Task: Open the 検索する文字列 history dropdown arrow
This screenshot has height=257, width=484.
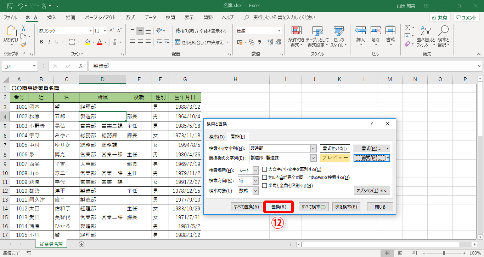Action: coord(313,149)
